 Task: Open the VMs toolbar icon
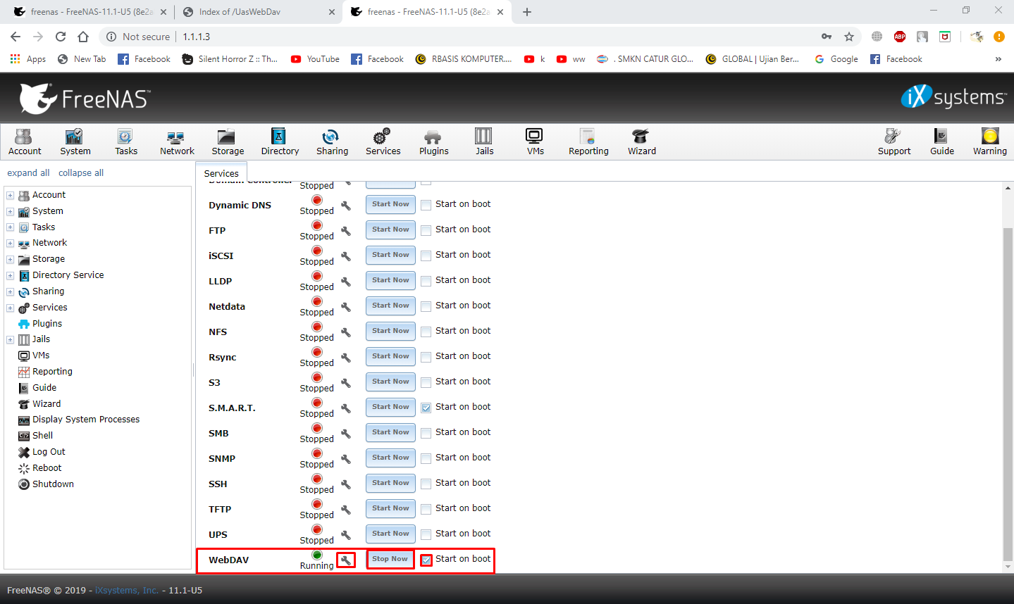(x=535, y=141)
